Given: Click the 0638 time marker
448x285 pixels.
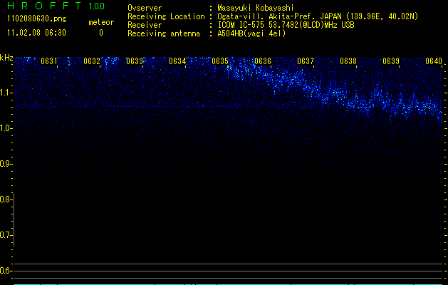Looking at the screenshot, I should (348, 61).
